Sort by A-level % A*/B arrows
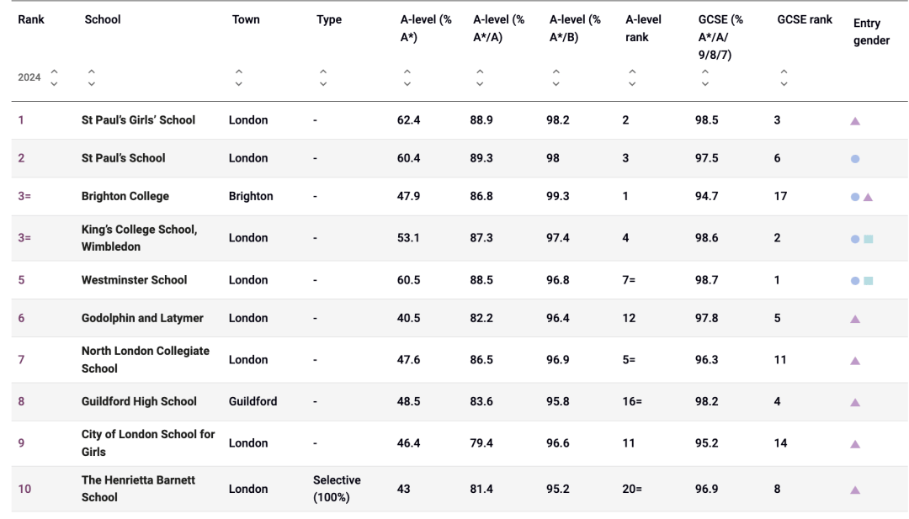 pyautogui.click(x=556, y=77)
